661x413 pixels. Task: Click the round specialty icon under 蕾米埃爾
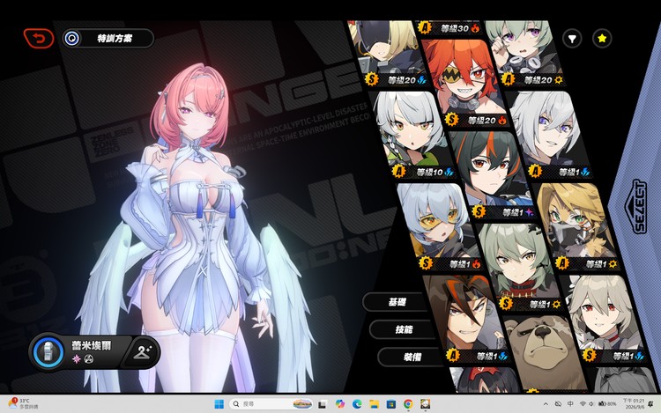click(x=89, y=359)
